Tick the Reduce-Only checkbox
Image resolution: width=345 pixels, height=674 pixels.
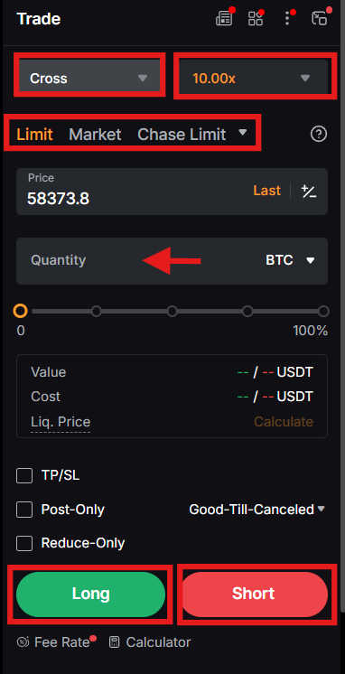pyautogui.click(x=24, y=543)
